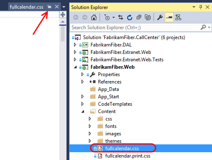
Task: Click the fullcalendar.print.css file icon
Action: coord(100,156)
